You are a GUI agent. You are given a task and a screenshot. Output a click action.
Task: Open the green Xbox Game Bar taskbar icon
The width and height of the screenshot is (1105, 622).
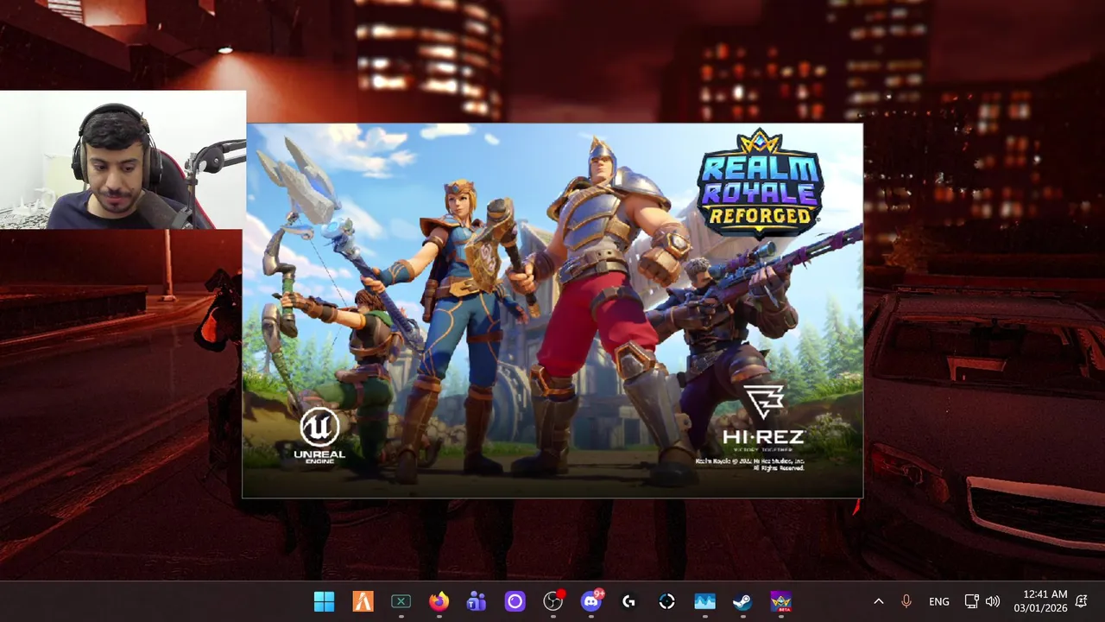point(401,601)
